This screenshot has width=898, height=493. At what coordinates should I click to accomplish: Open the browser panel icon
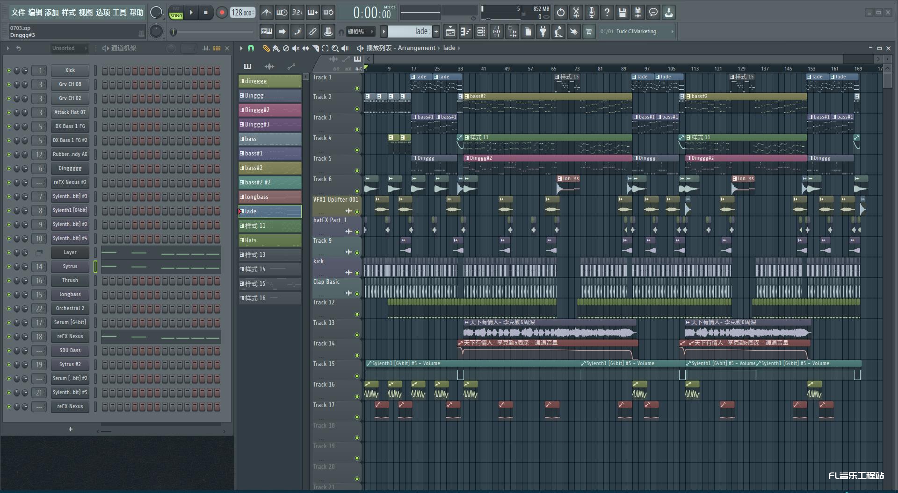point(512,32)
